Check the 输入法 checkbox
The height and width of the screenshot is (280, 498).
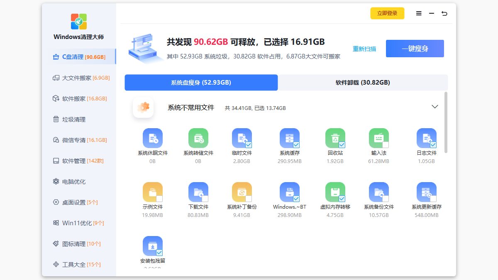(386, 145)
